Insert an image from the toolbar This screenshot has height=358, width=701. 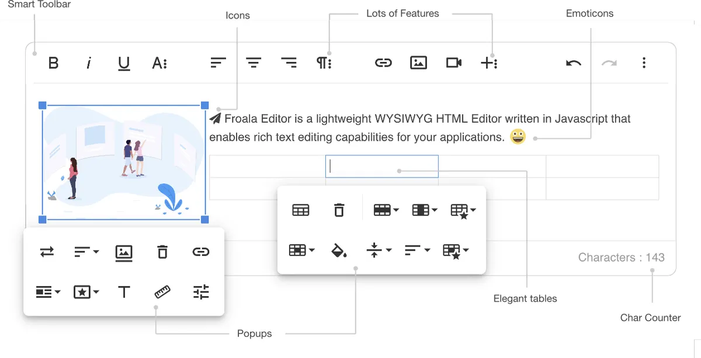click(x=418, y=62)
